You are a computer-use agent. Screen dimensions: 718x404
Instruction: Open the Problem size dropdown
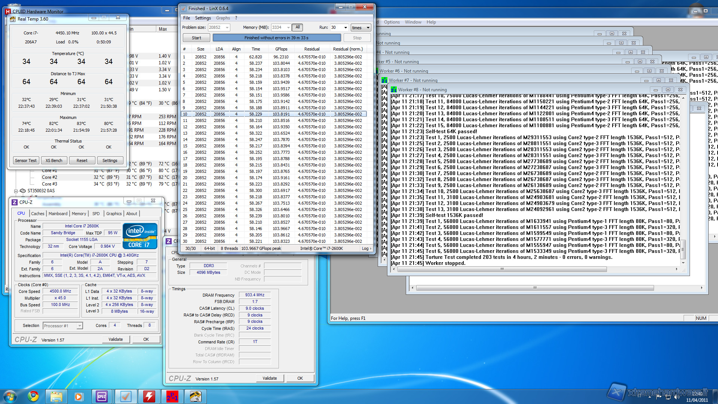(227, 27)
